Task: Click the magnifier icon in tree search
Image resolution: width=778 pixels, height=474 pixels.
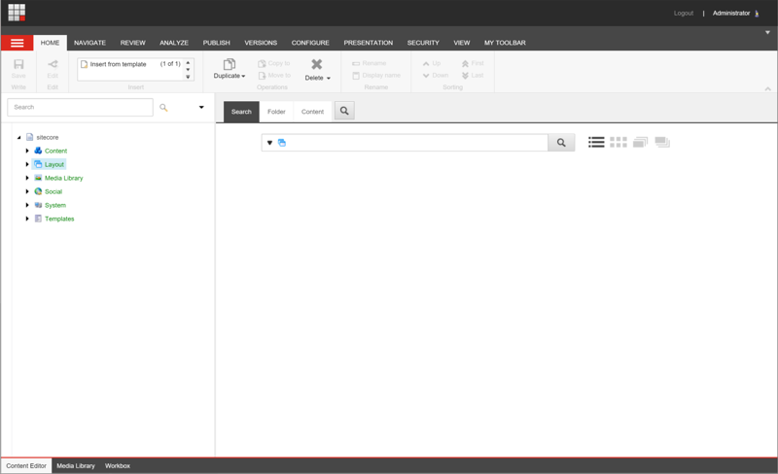Action: tap(163, 108)
